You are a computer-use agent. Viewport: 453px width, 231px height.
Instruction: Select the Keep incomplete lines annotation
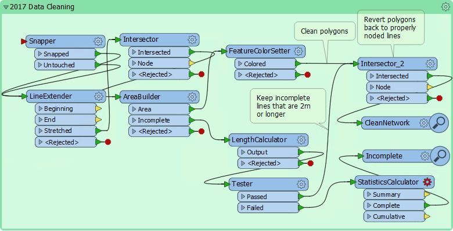click(287, 106)
